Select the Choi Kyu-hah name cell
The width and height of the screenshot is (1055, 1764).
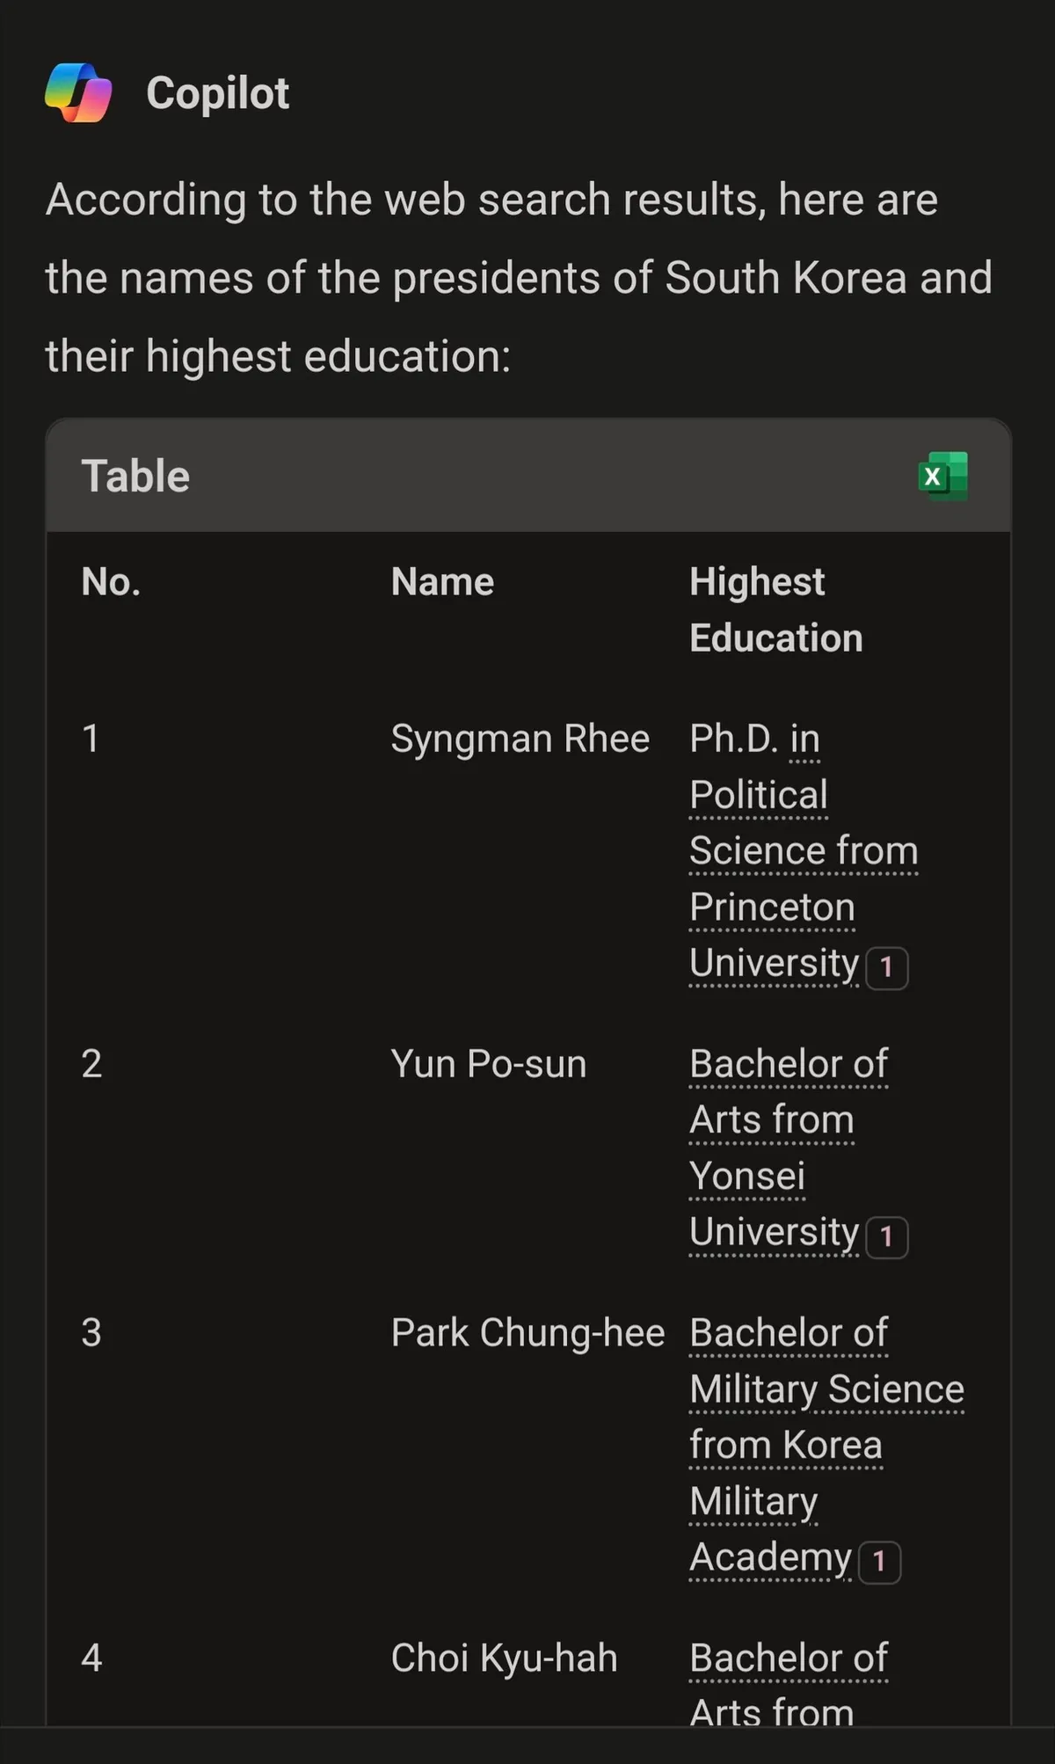pyautogui.click(x=504, y=1658)
